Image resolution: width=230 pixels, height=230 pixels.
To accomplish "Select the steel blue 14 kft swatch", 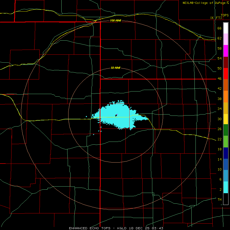I will (x=226, y=176).
